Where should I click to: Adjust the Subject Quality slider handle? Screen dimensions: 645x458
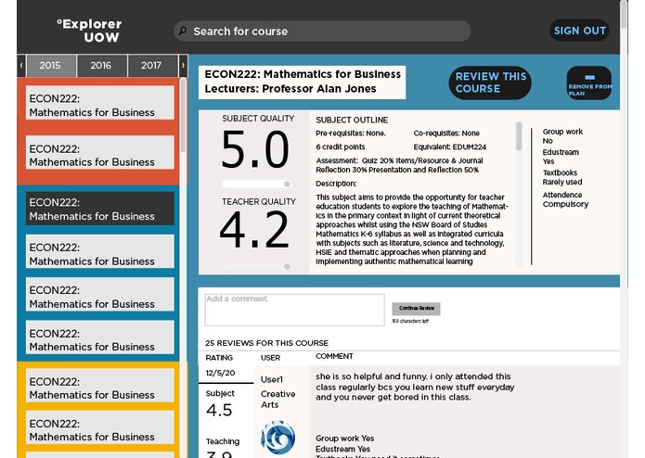[287, 184]
